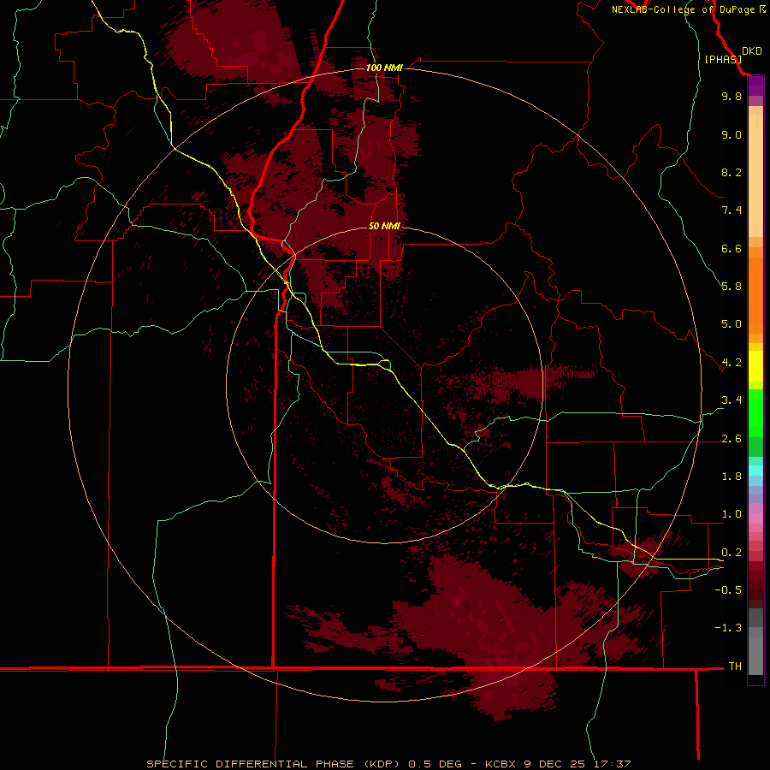Image resolution: width=770 pixels, height=770 pixels.
Task: Click the cyan band of the color bar
Action: click(755, 471)
